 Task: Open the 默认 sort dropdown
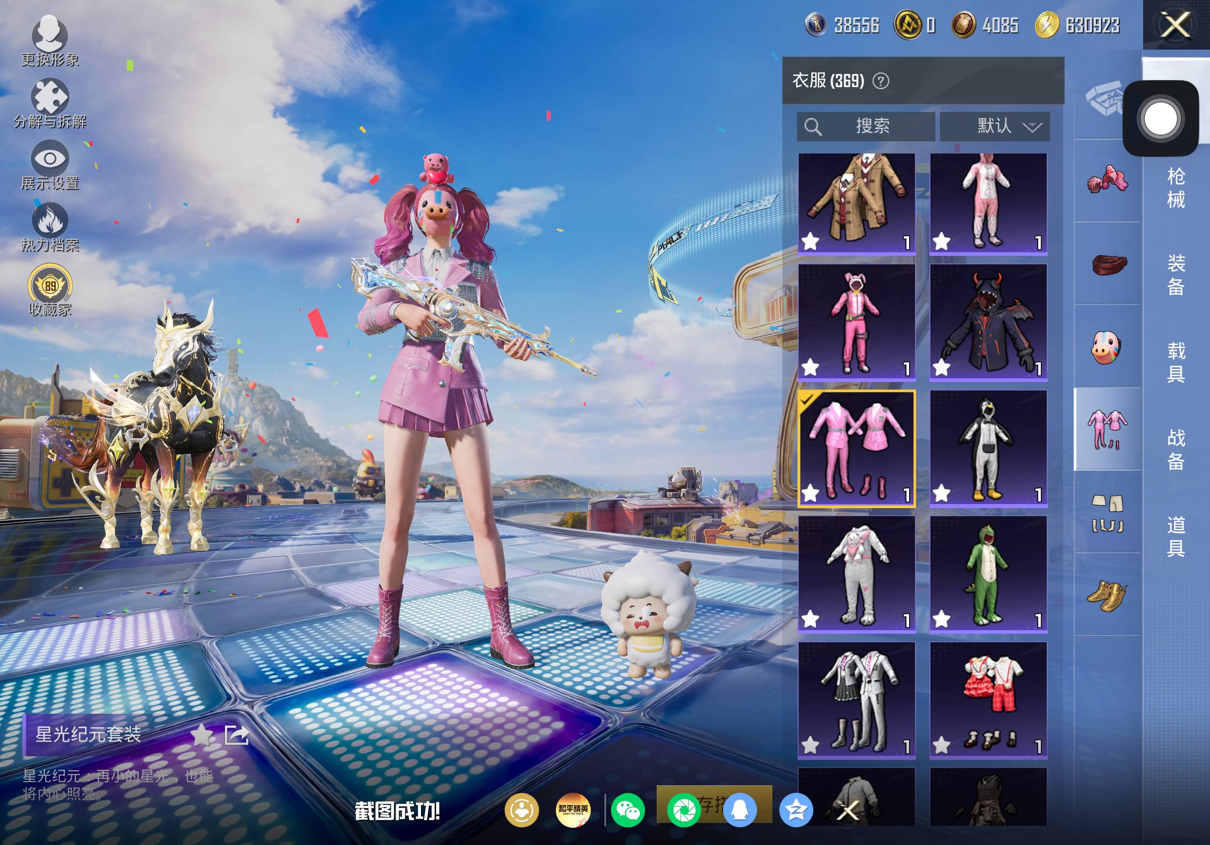click(x=995, y=127)
